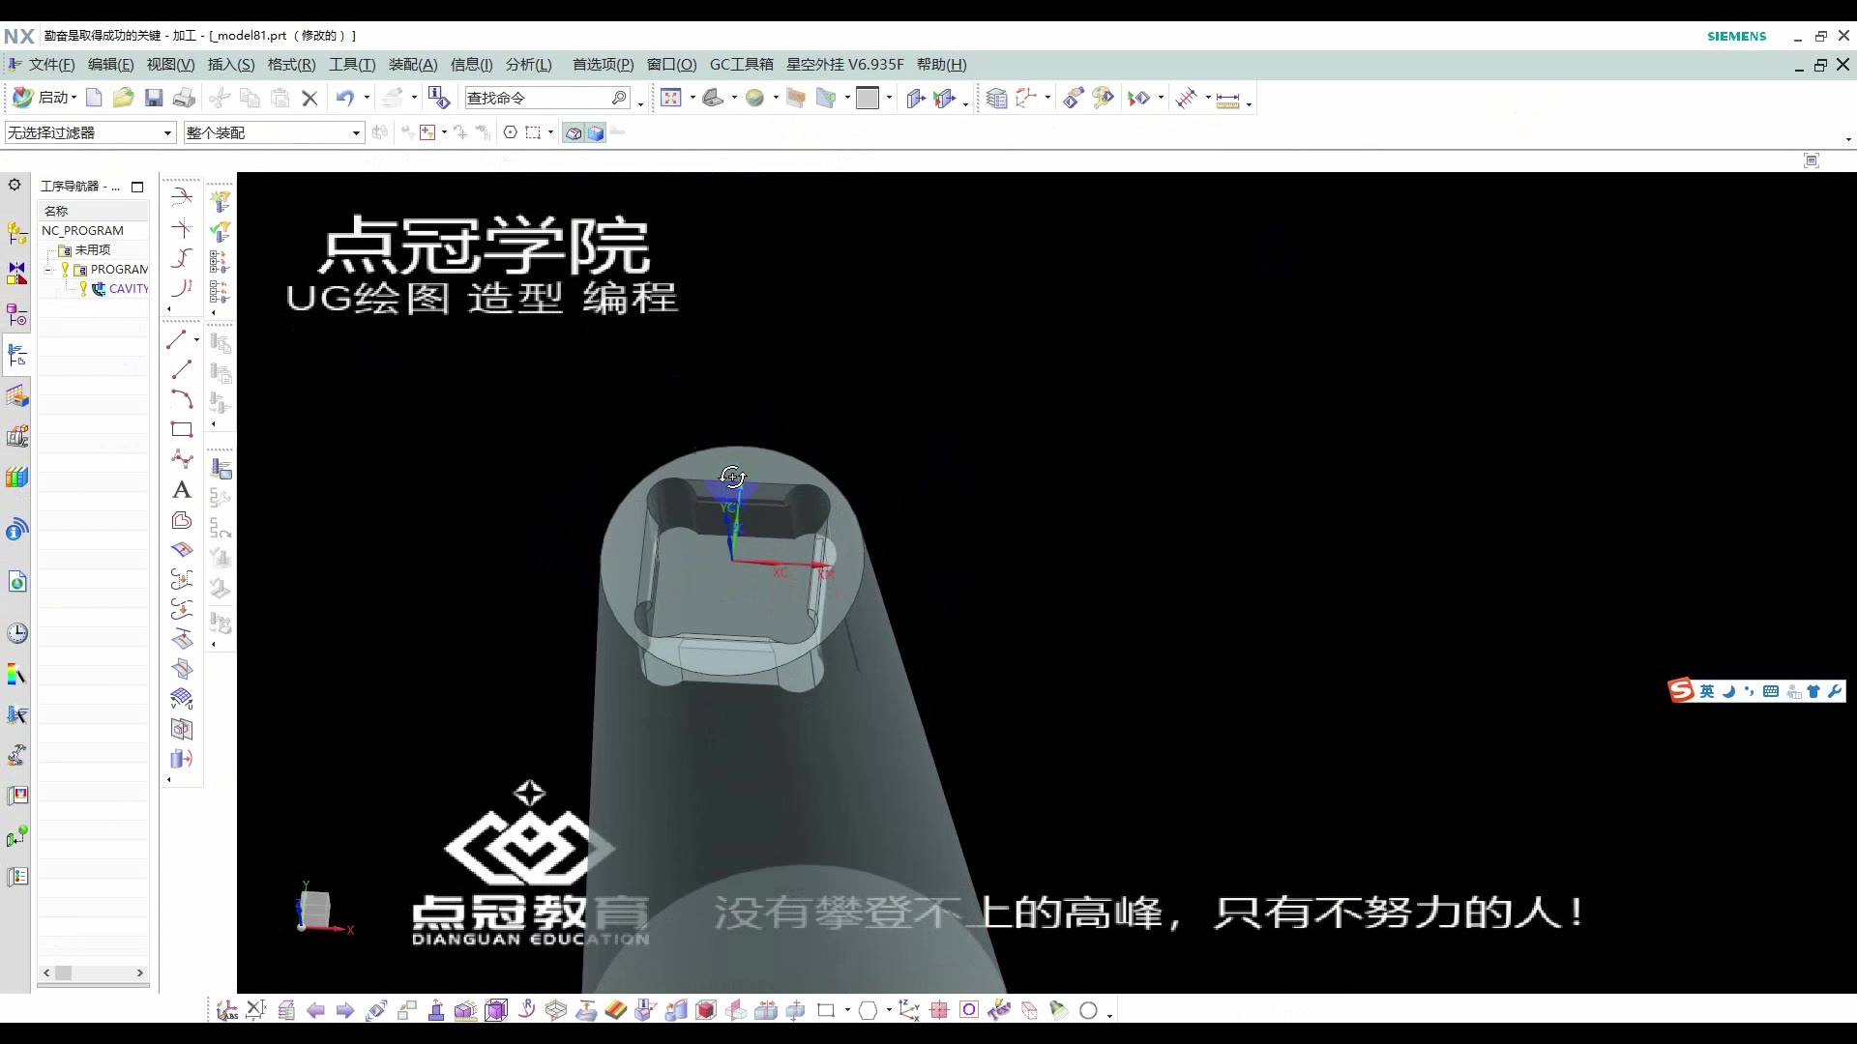The height and width of the screenshot is (1044, 1857).
Task: Click the Sogou input method S icon
Action: tap(1681, 690)
